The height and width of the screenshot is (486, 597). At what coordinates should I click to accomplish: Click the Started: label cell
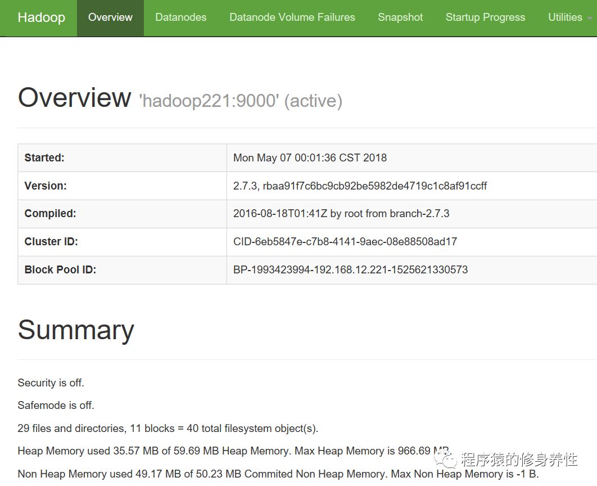(122, 157)
